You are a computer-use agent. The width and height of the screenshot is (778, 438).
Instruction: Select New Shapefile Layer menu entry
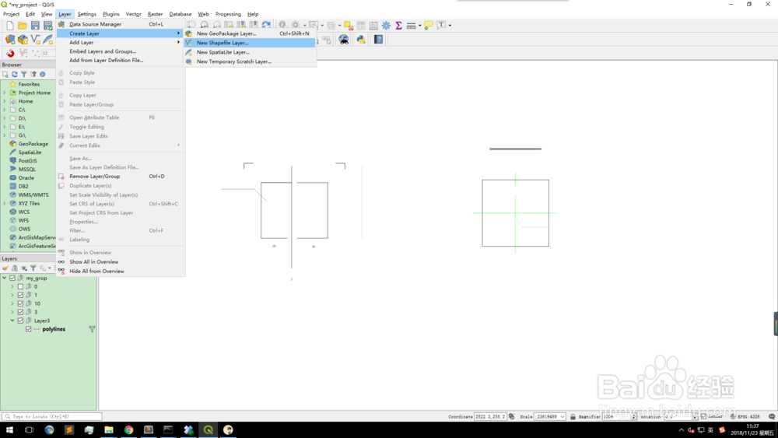[250, 43]
